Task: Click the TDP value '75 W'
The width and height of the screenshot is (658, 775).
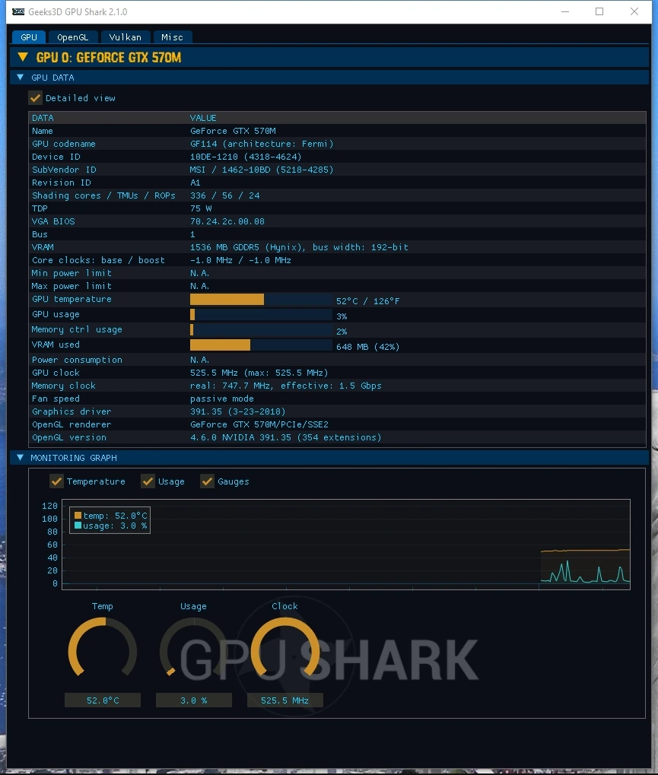Action: [201, 208]
